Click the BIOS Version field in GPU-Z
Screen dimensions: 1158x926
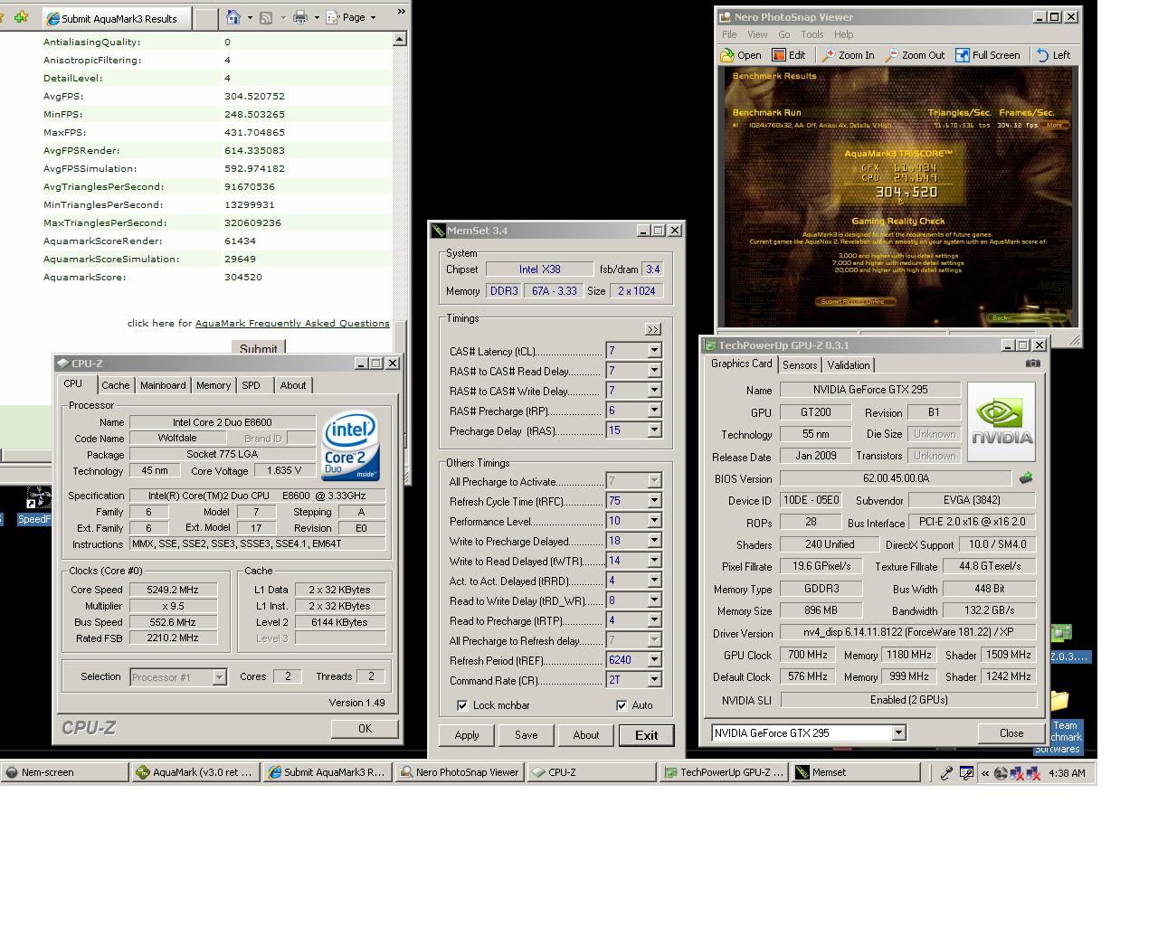(x=896, y=478)
